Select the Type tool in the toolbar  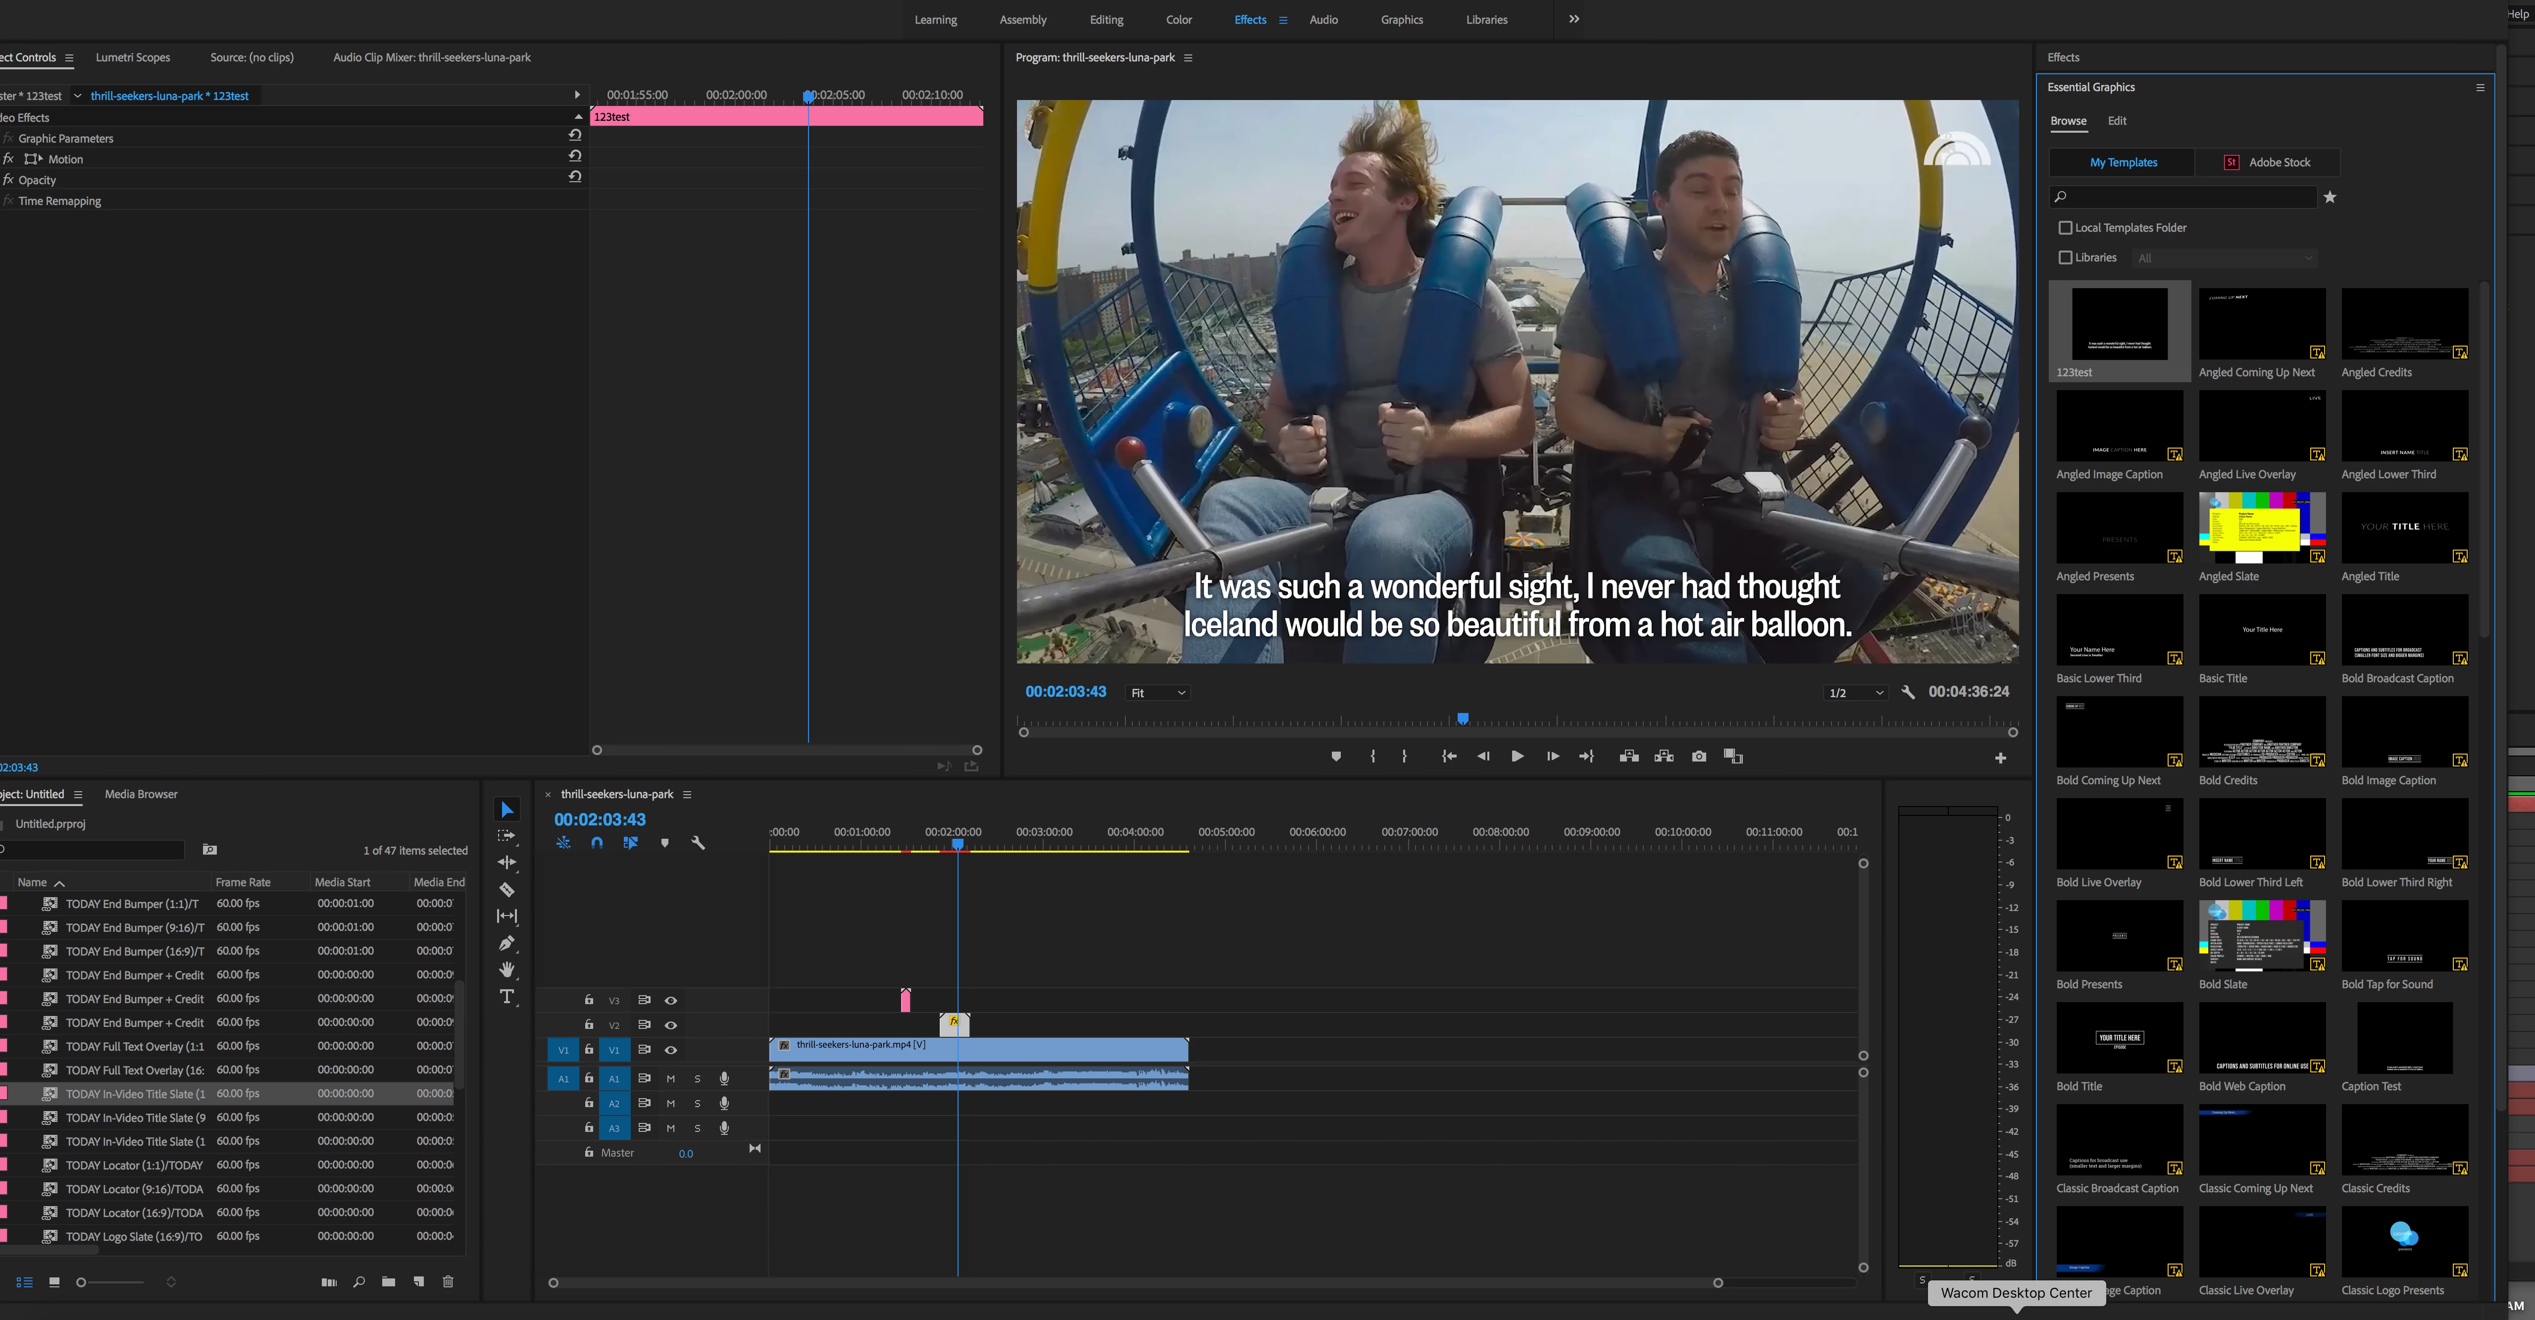507,996
